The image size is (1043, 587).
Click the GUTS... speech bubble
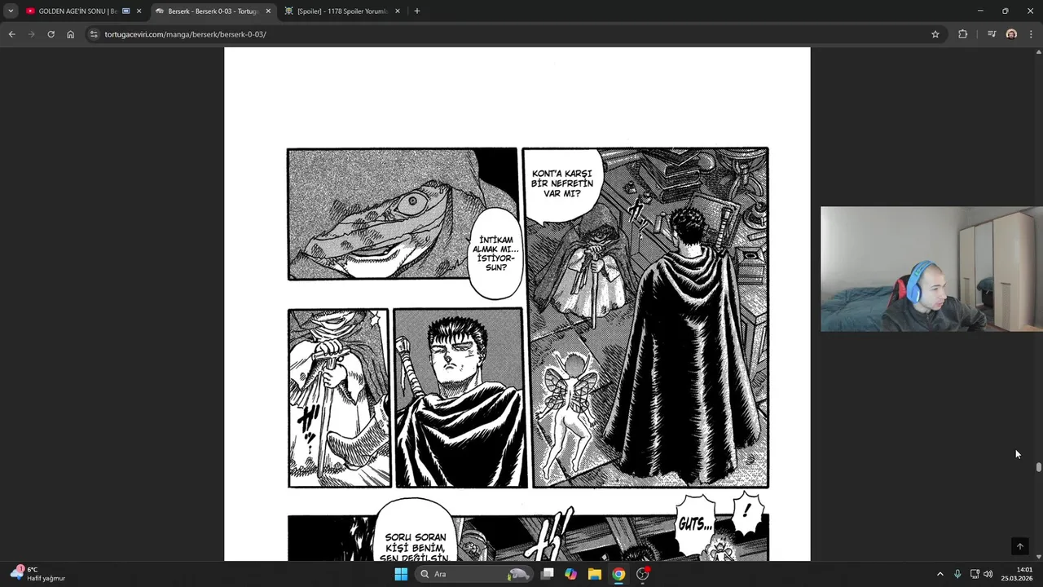point(695,525)
